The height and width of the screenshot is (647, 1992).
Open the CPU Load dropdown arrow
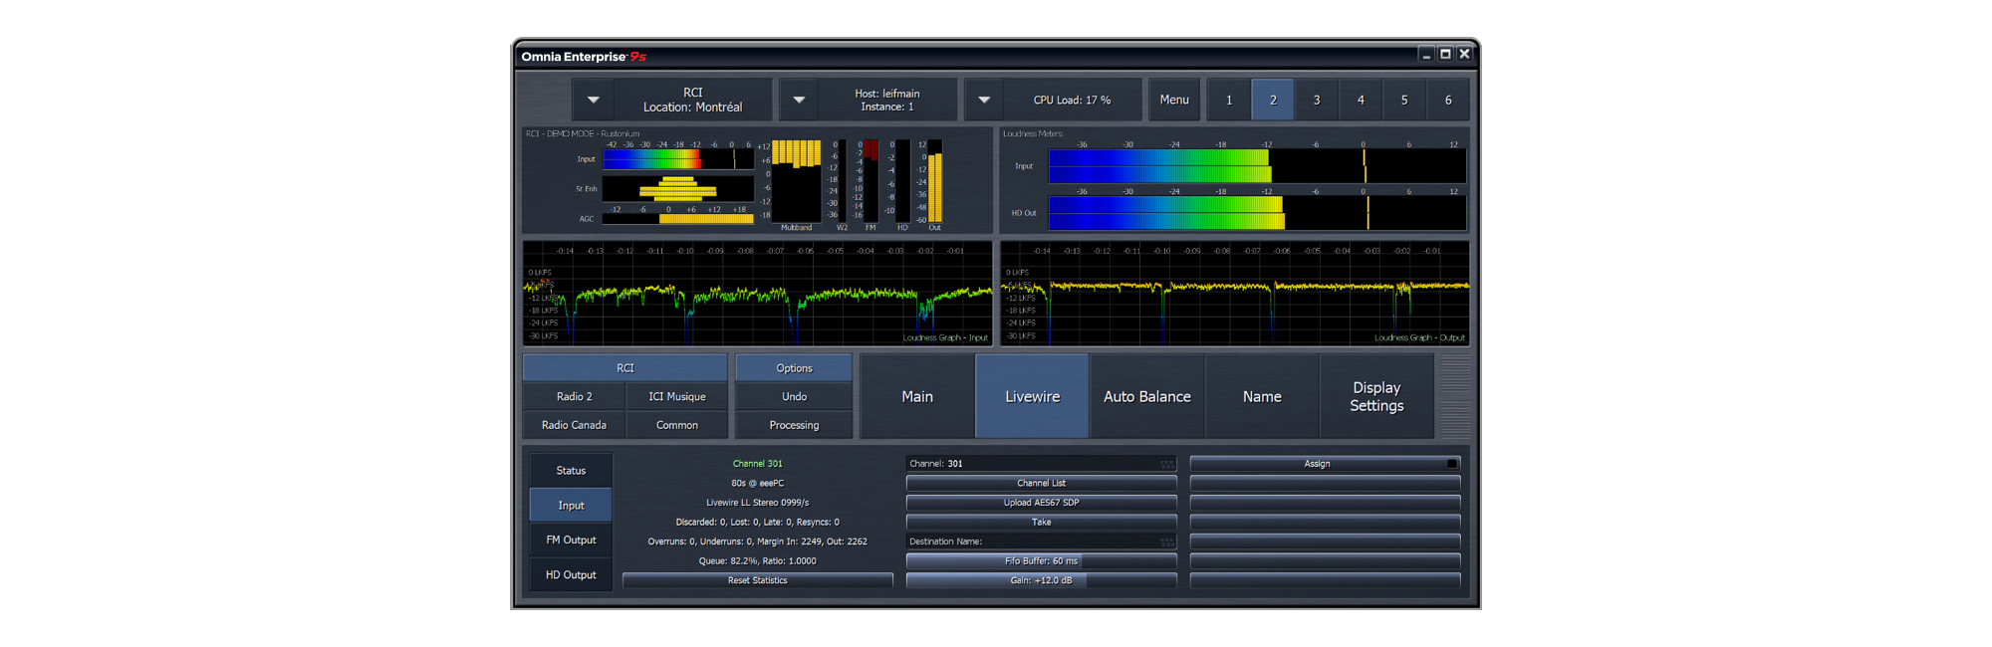pos(984,101)
